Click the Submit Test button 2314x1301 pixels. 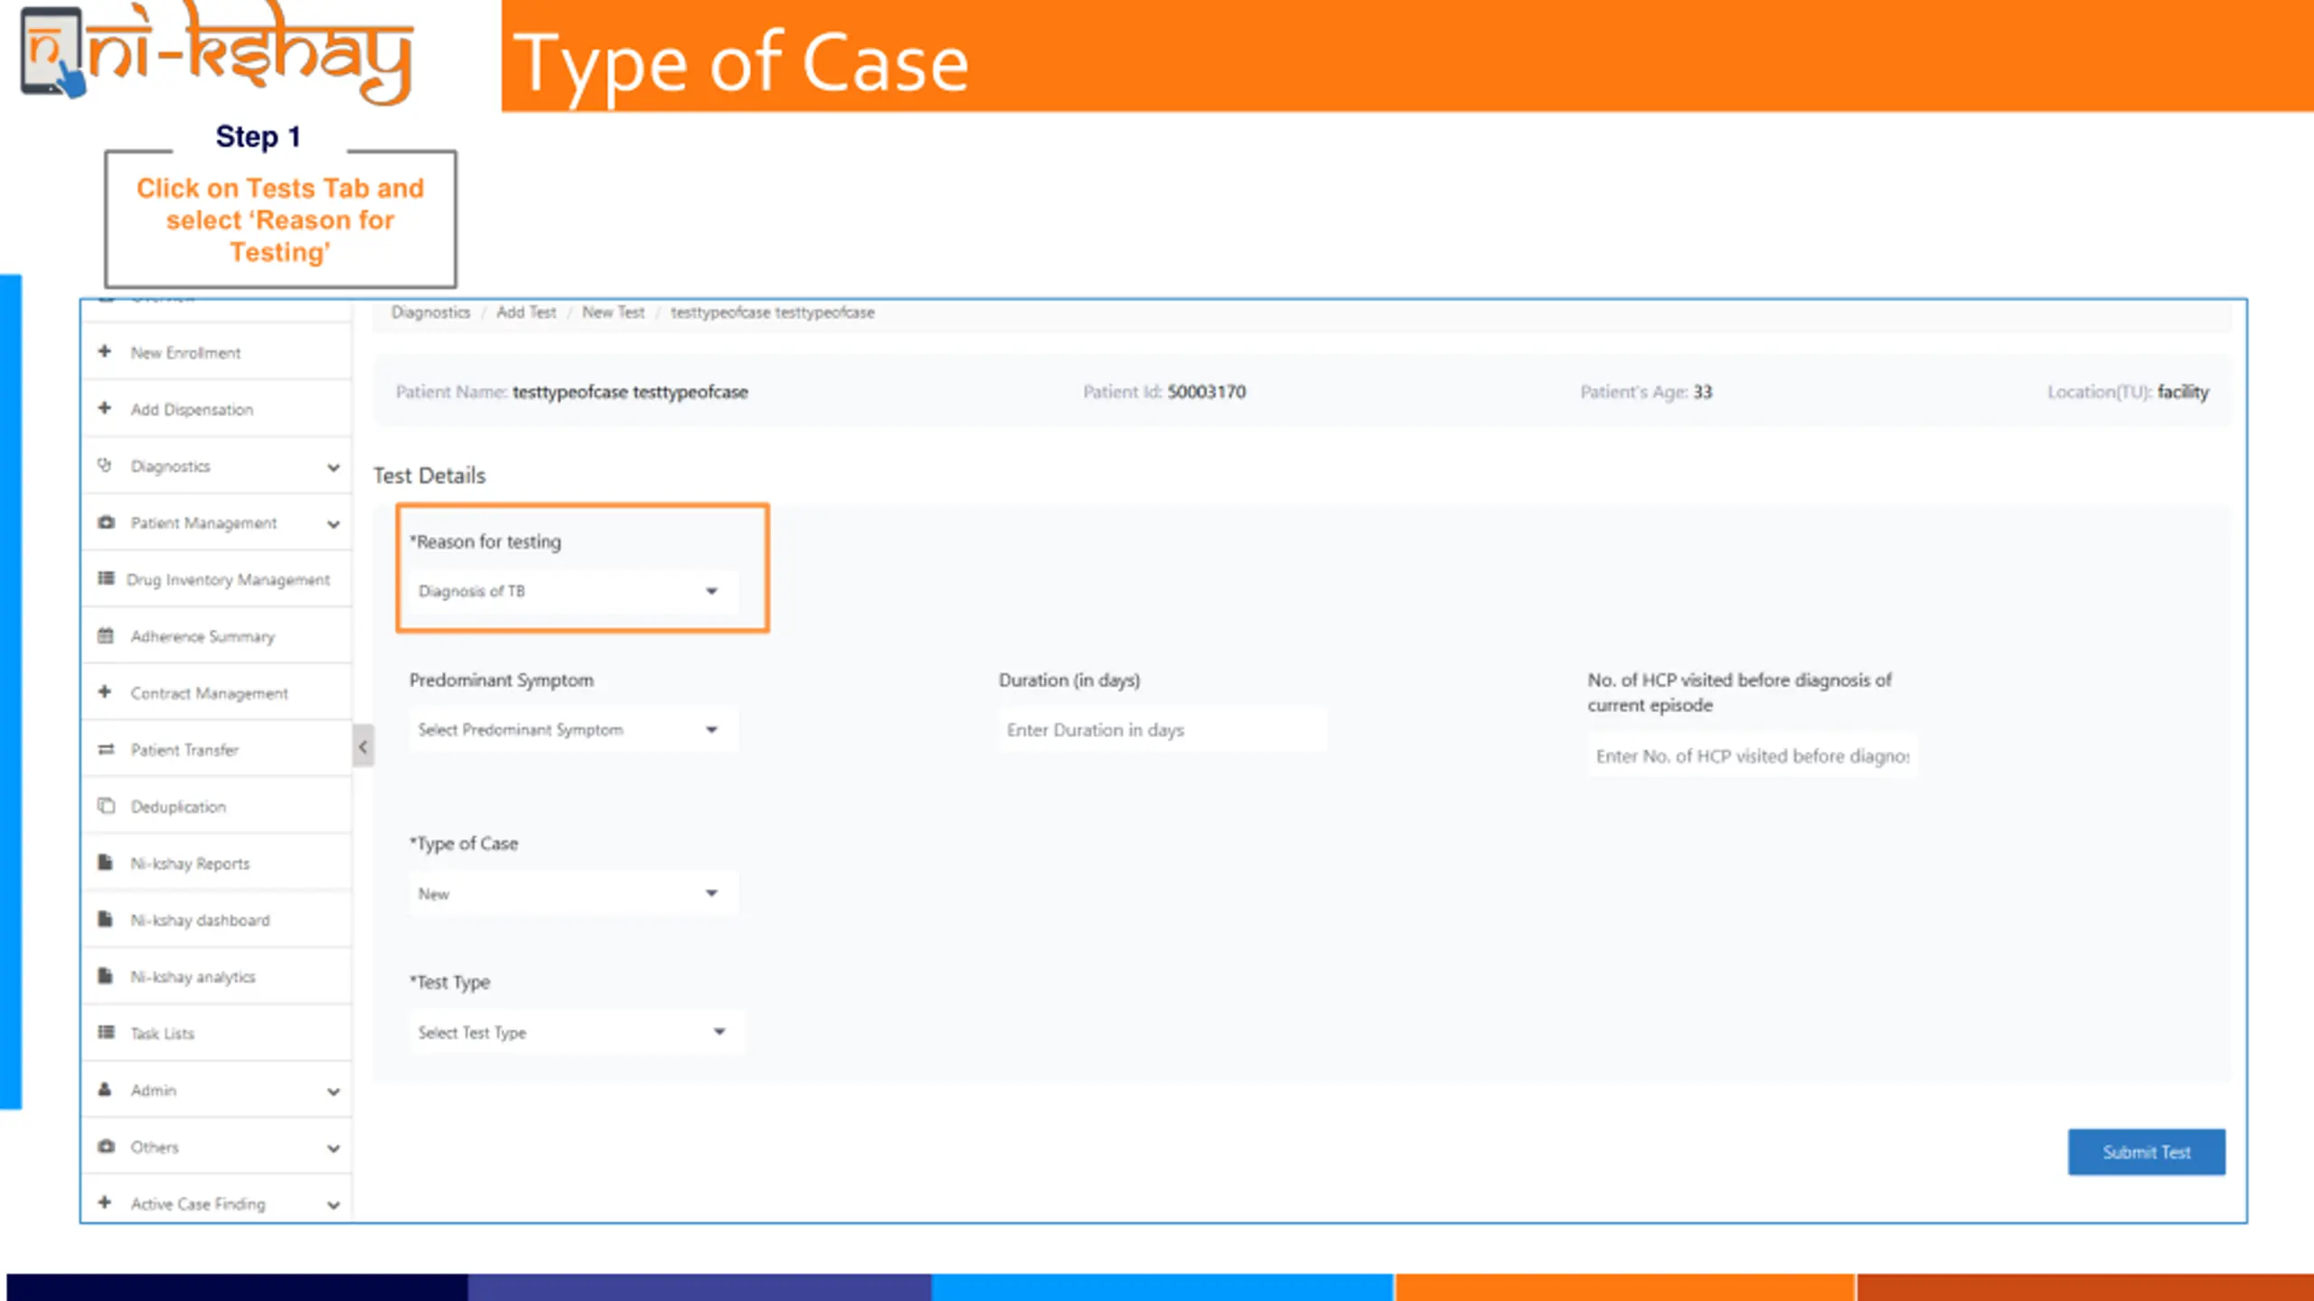[x=2146, y=1152]
